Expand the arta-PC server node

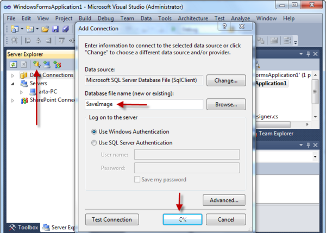pyautogui.click(x=21, y=92)
